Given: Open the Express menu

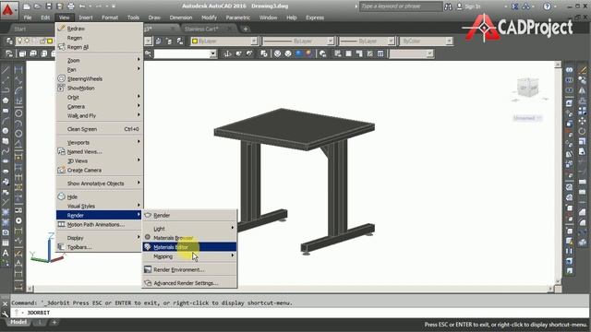Looking at the screenshot, I should coord(315,18).
